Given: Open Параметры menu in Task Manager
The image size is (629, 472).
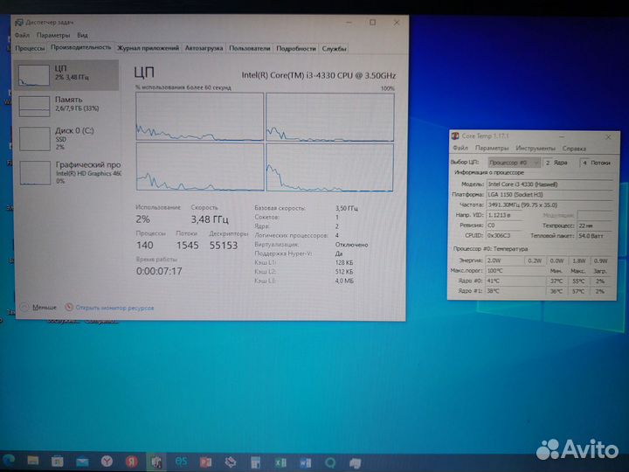Looking at the screenshot, I should (53, 35).
